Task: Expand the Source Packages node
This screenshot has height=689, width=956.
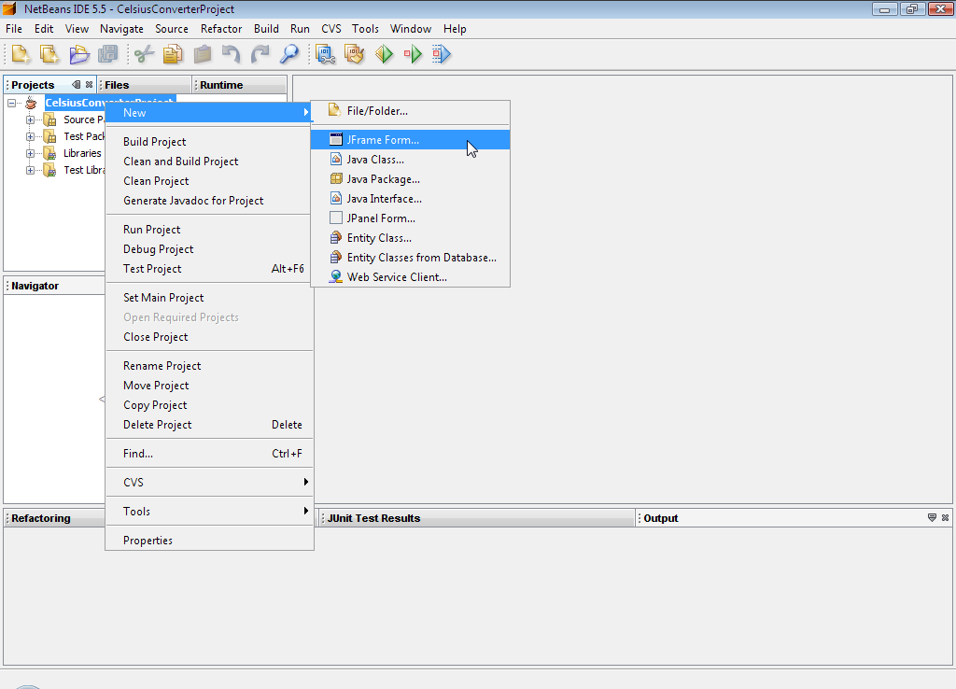Action: click(x=29, y=119)
